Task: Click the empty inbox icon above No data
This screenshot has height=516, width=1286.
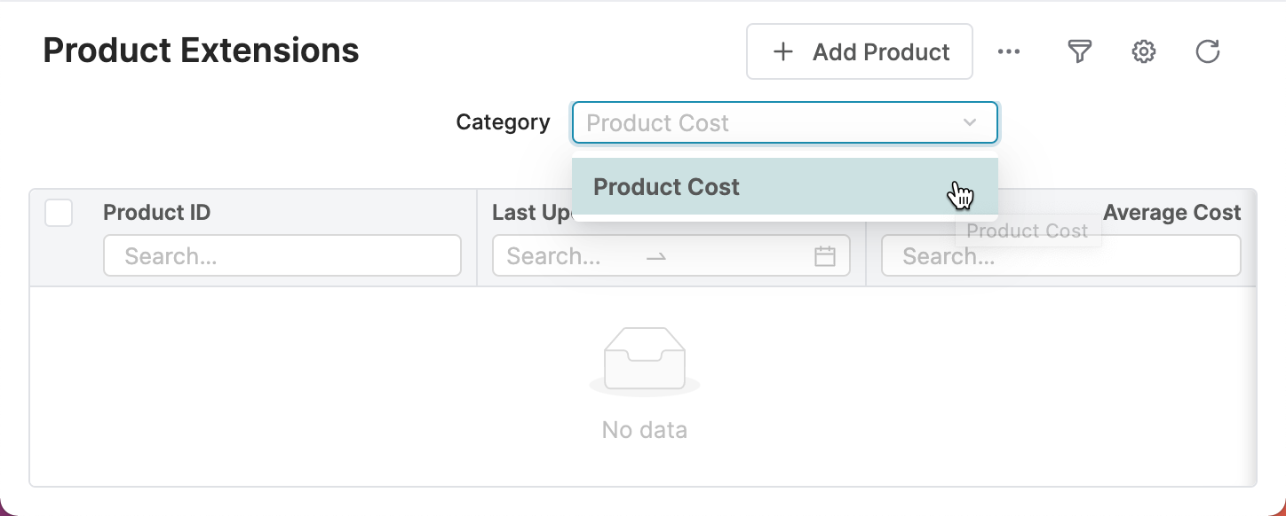Action: tap(645, 360)
